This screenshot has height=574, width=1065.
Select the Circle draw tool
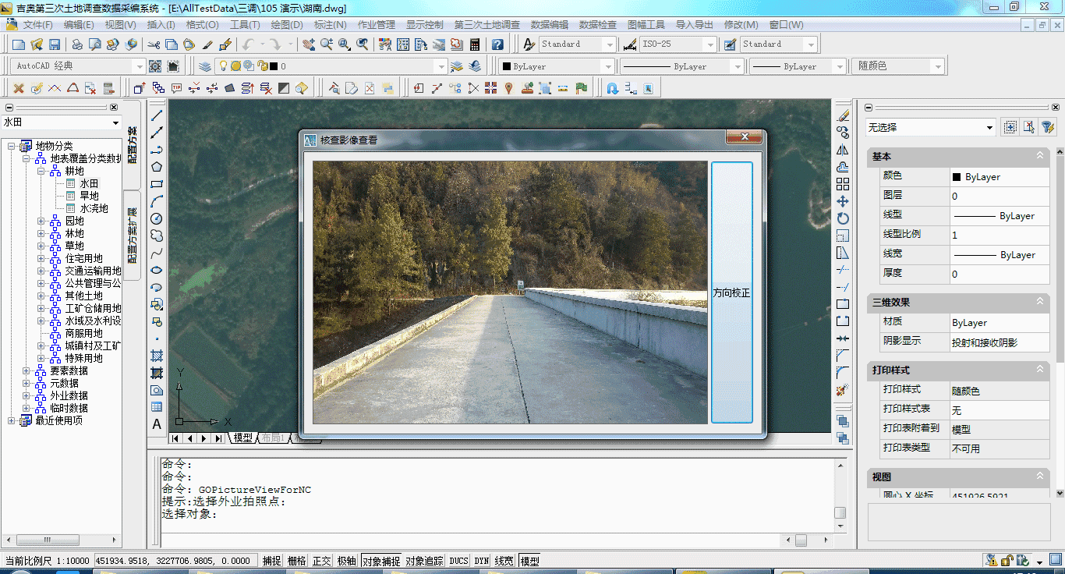click(157, 218)
